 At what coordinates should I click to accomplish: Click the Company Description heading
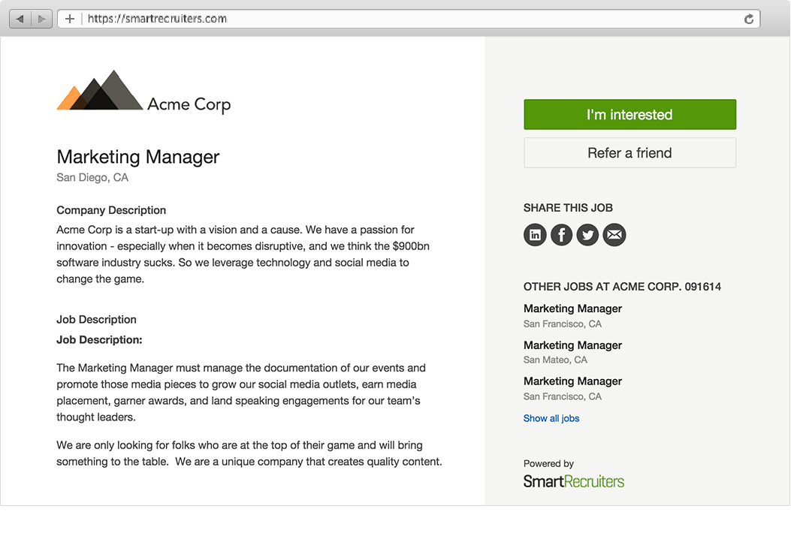[111, 210]
